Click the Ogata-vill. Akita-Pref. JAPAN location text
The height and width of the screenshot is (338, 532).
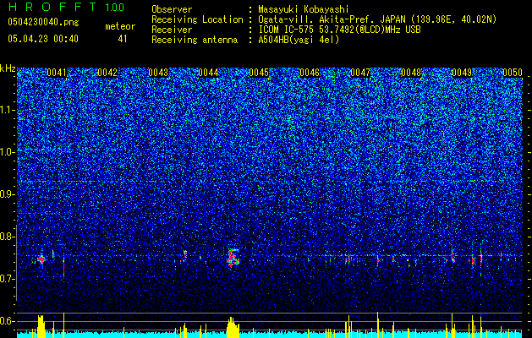coord(377,19)
